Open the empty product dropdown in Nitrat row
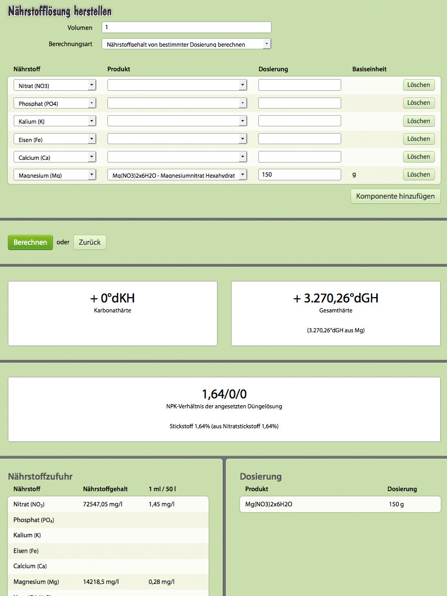This screenshot has height=596, width=447. pyautogui.click(x=177, y=85)
